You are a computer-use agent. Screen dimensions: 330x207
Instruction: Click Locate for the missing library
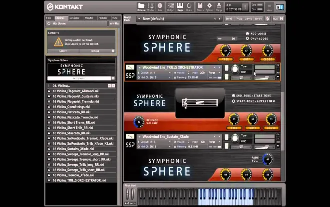pos(63,51)
